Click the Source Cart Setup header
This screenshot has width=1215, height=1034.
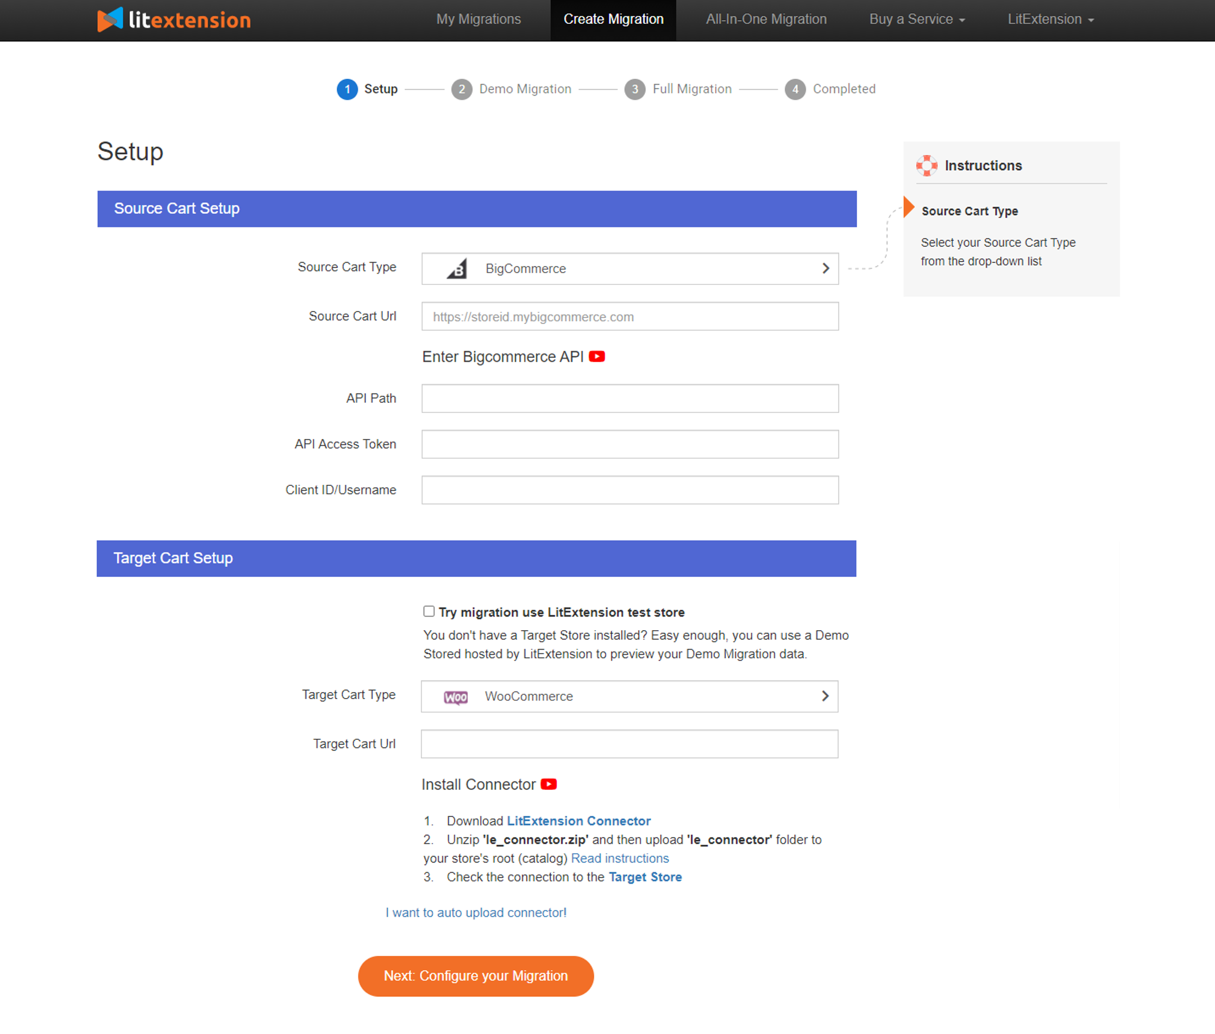[477, 208]
